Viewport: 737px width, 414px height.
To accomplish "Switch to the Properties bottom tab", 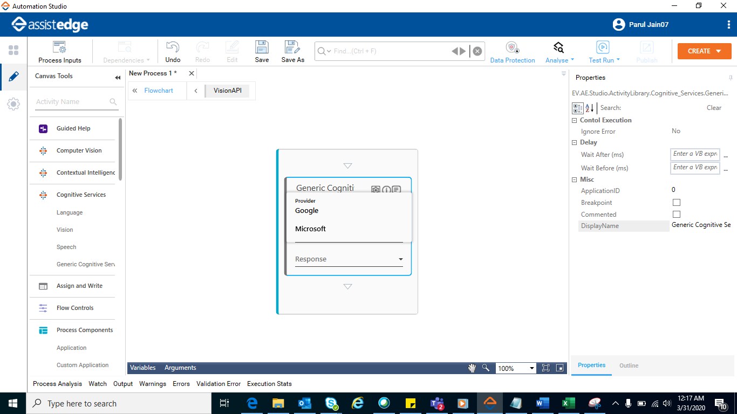I will [x=592, y=365].
